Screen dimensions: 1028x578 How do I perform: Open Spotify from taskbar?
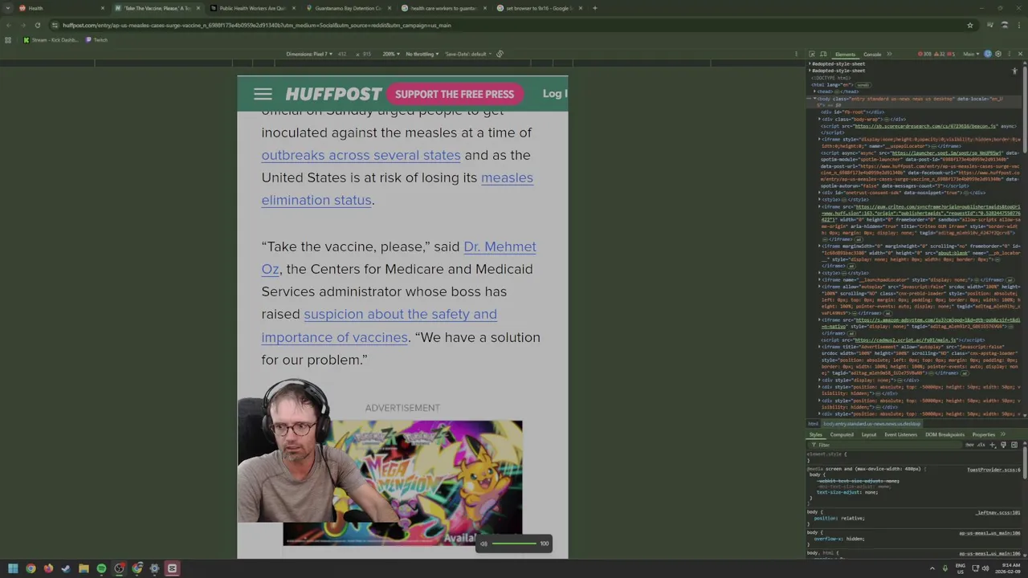(x=101, y=568)
